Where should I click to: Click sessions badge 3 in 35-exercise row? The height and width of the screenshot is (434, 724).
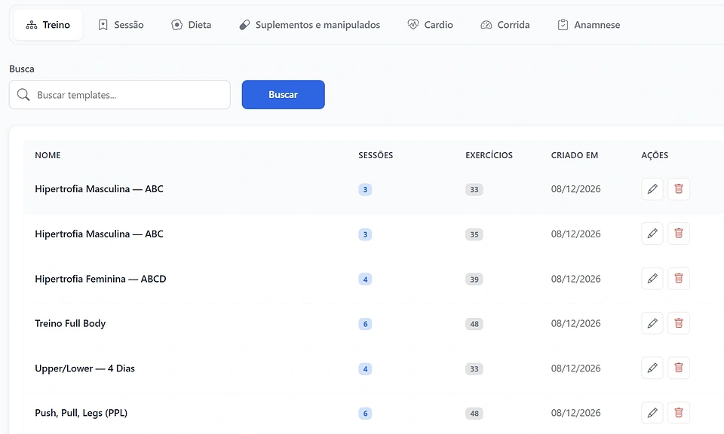coord(365,234)
